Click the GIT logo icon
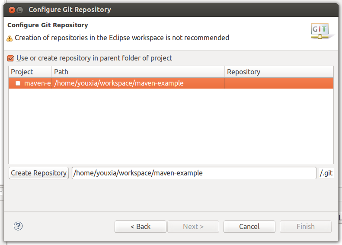 320,32
